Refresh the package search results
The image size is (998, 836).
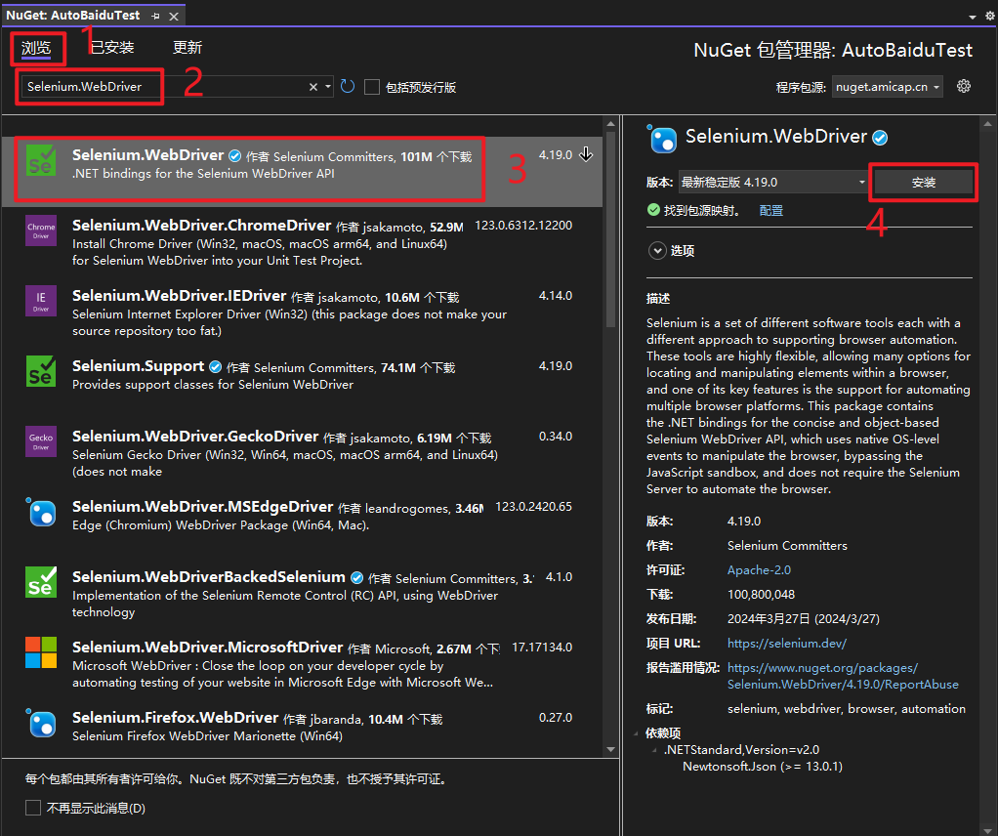click(x=348, y=86)
